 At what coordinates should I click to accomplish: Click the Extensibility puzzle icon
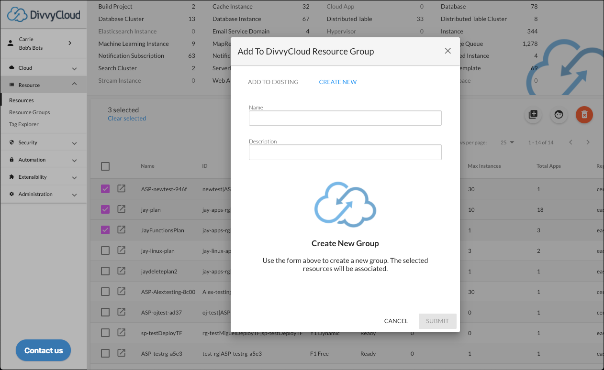click(12, 177)
